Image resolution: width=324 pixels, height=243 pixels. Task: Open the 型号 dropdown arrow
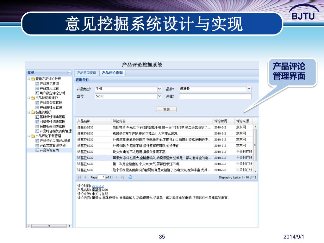[159, 96]
